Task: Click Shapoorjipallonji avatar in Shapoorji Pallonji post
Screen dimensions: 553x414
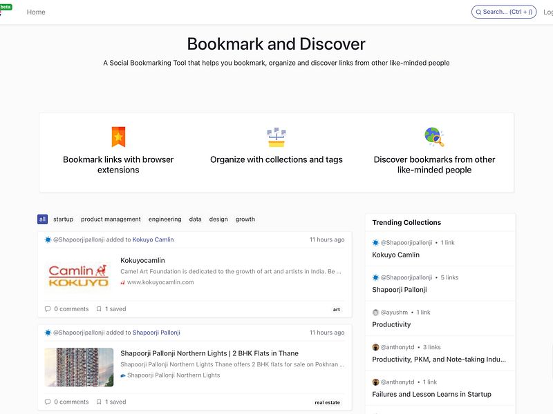Action: (x=48, y=333)
